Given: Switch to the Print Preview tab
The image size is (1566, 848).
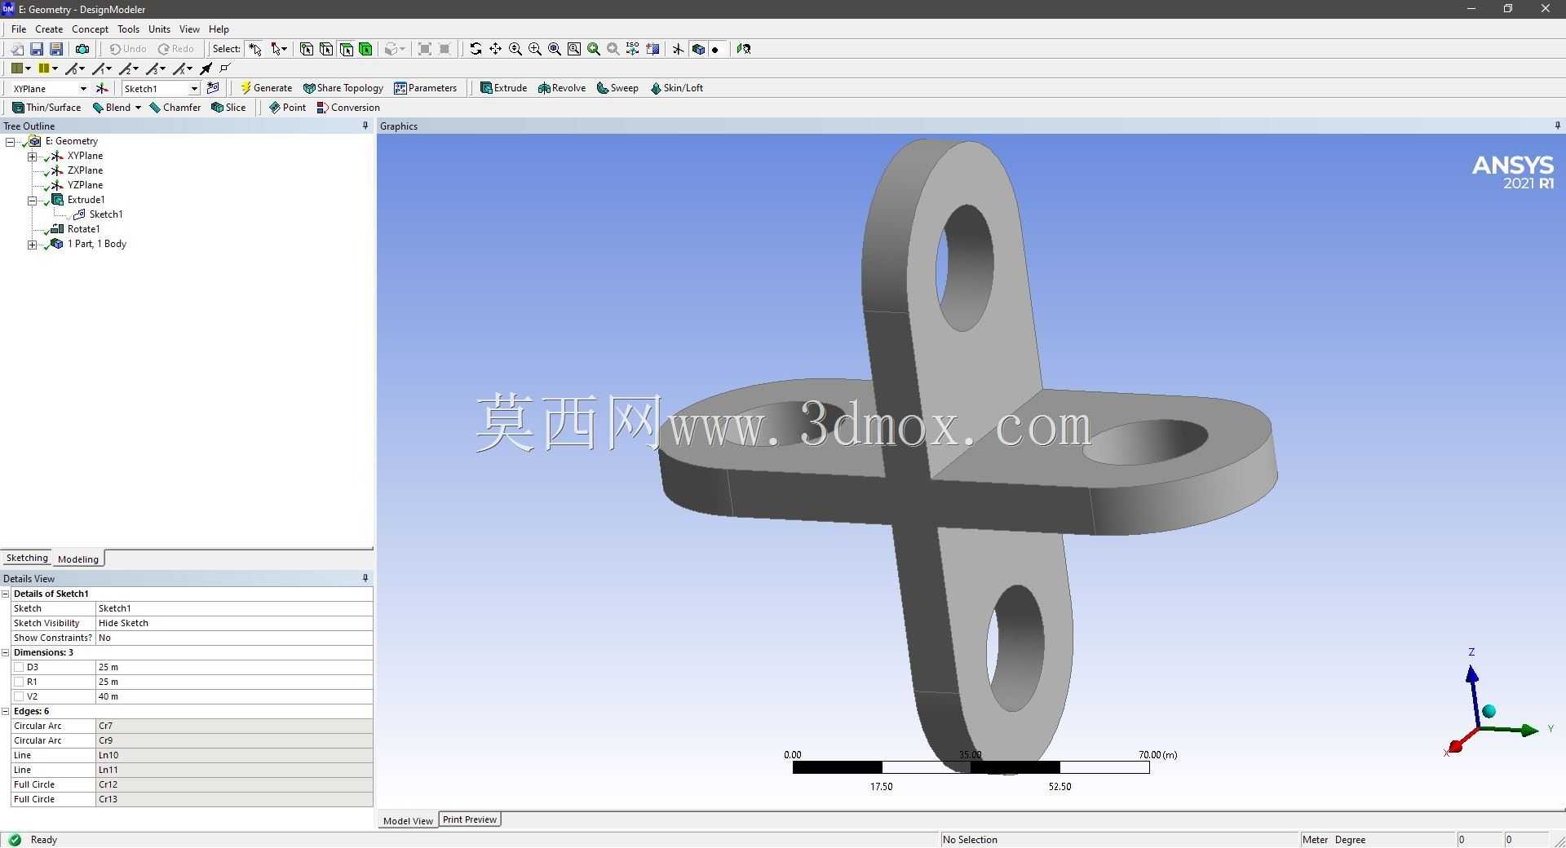Looking at the screenshot, I should (x=470, y=819).
